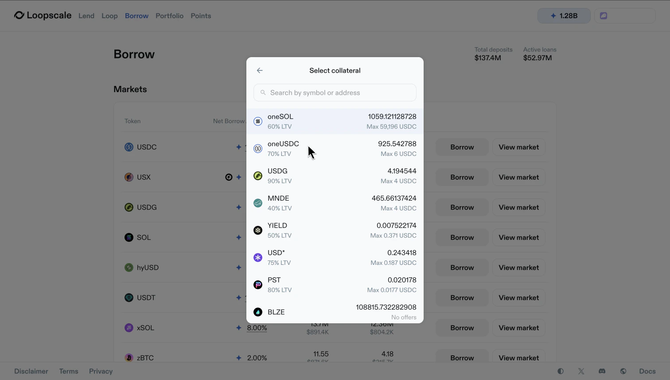
Task: Toggle the light/dark theme in the footer
Action: click(561, 371)
